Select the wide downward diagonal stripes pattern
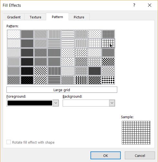The image size is (158, 162). (40, 71)
